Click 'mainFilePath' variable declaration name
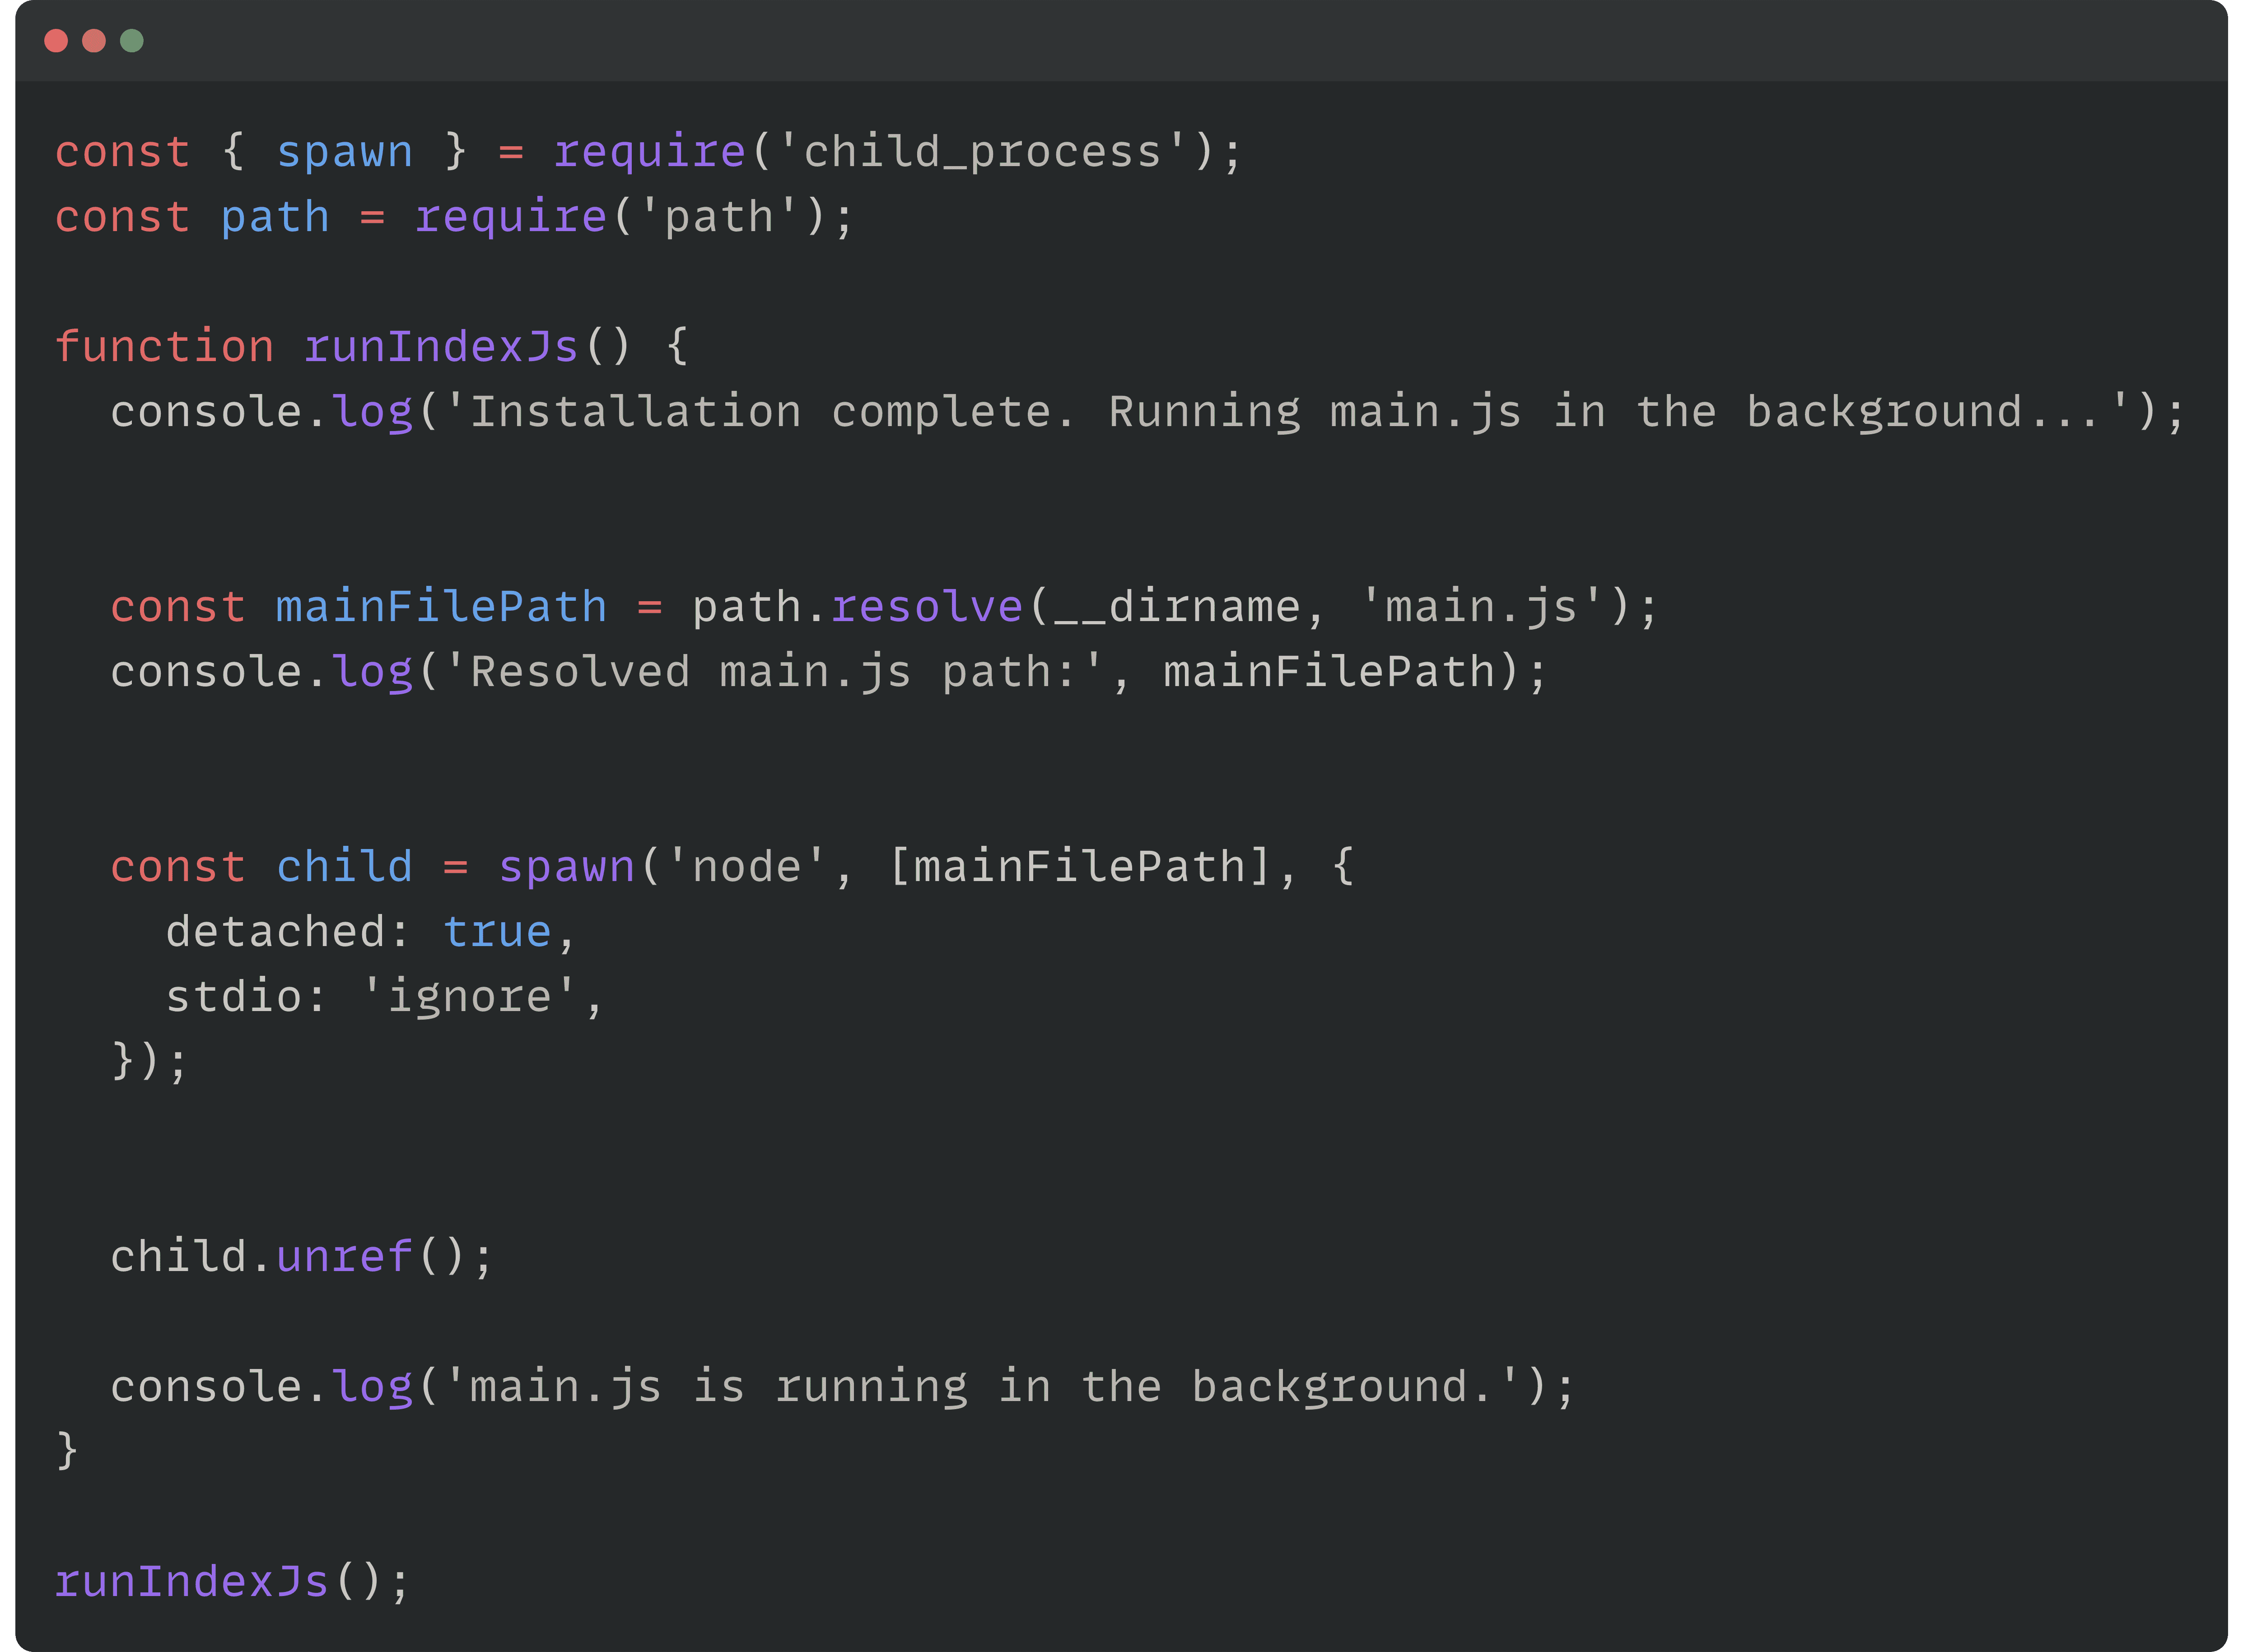 pos(441,607)
